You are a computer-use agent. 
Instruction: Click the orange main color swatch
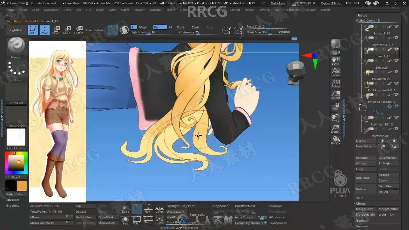22,186
